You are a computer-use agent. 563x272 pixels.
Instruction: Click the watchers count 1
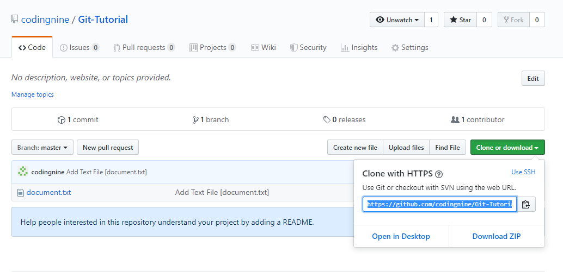(x=431, y=20)
